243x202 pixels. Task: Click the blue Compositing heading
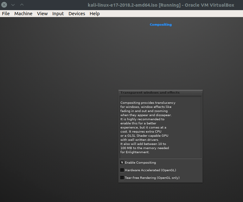161,25
